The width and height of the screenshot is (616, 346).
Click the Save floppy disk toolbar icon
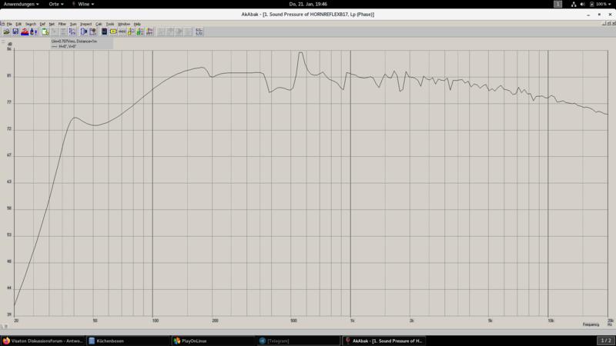pyautogui.click(x=15, y=32)
